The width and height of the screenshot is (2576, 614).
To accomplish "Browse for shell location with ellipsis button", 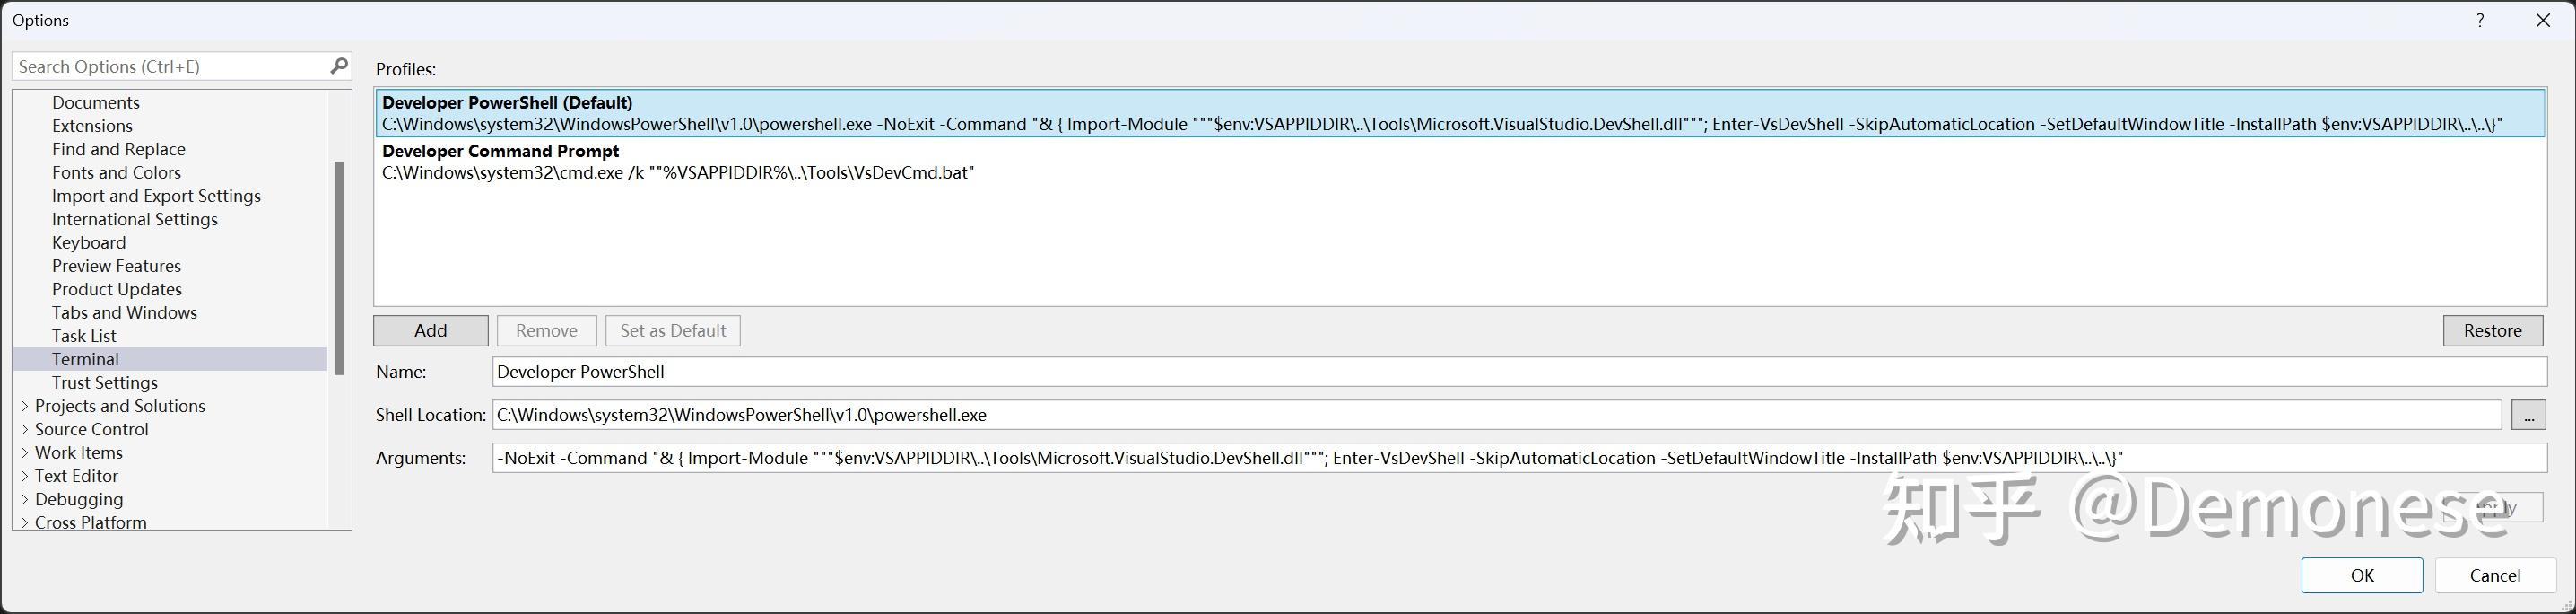I will pyautogui.click(x=2528, y=415).
